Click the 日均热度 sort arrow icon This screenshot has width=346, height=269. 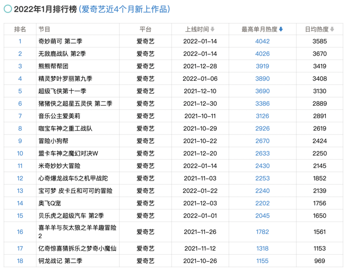pyautogui.click(x=332, y=29)
